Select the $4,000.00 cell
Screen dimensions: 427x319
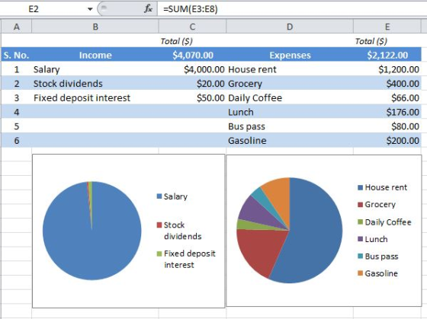[192, 69]
